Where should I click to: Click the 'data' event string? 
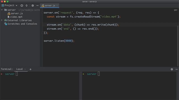(x=67, y=25)
